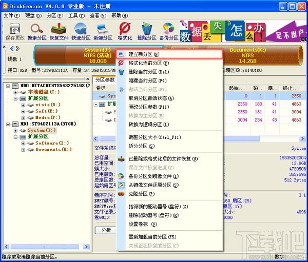Click 更改分区参数(F11) menu entry

tap(169, 107)
